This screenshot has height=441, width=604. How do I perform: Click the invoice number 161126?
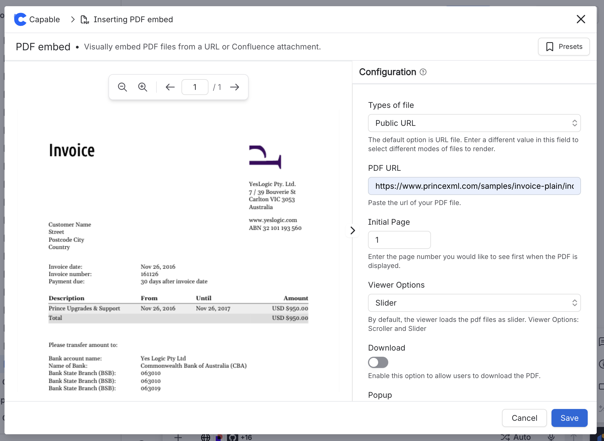(149, 274)
